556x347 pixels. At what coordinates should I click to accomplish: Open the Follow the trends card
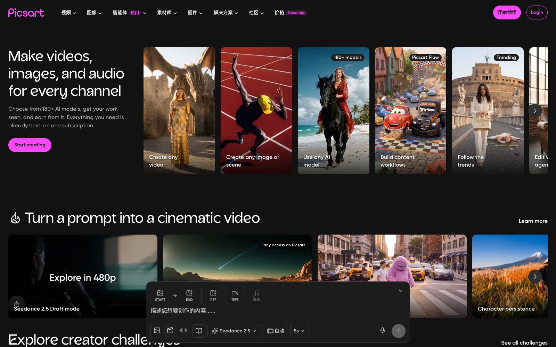click(488, 111)
